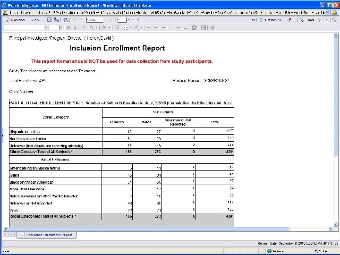Image resolution: width=340 pixels, height=255 pixels.
Task: Click the zoom percentage field showing 100%
Action: (94, 20)
